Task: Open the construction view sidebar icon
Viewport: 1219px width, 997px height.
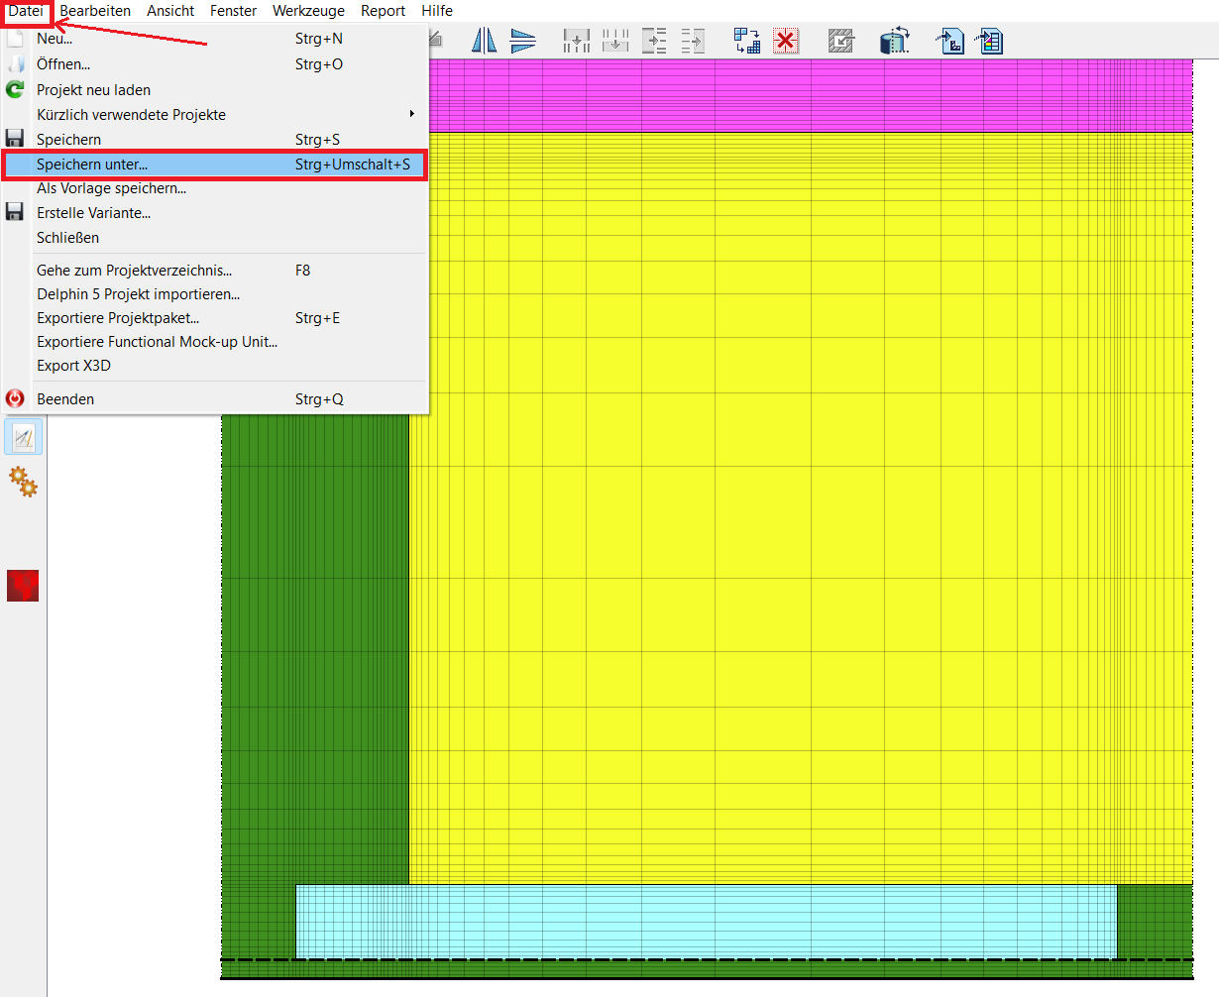Action: pos(24,437)
